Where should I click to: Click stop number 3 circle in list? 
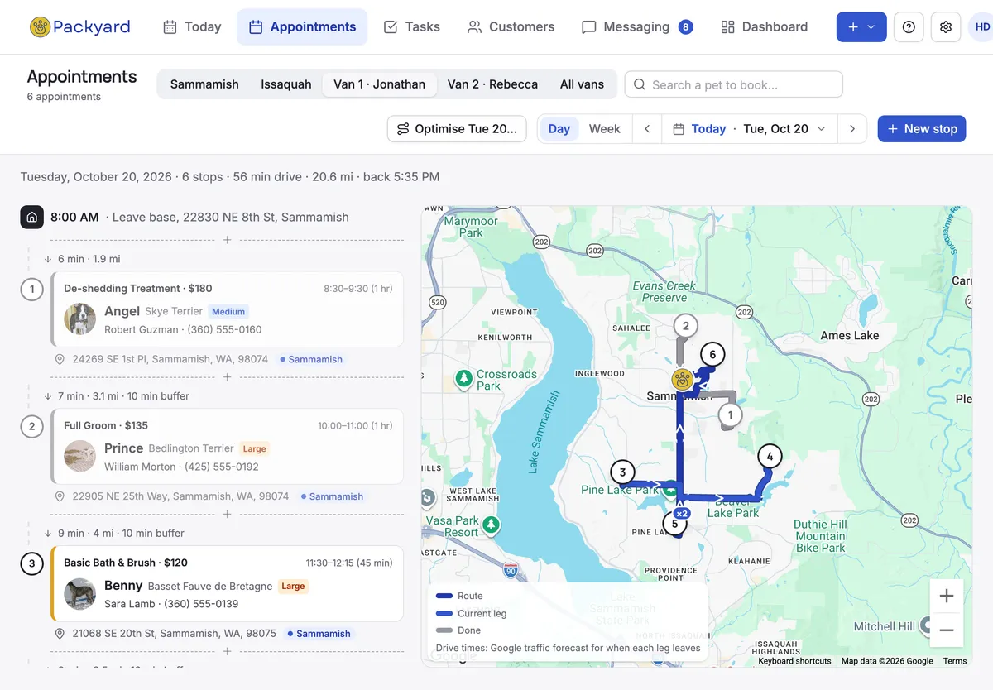coord(31,564)
